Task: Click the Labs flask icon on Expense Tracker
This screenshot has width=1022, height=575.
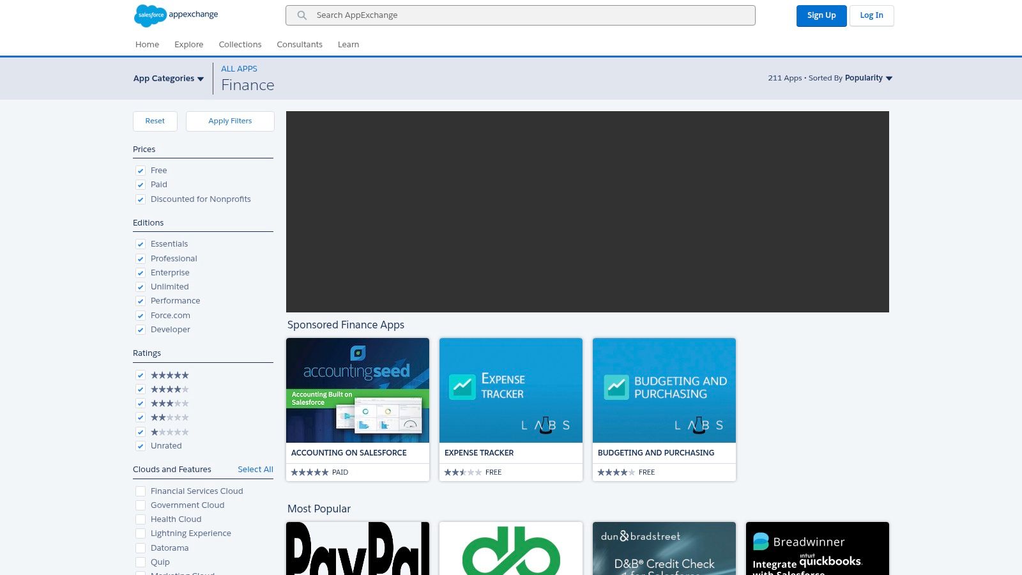Action: pyautogui.click(x=545, y=425)
